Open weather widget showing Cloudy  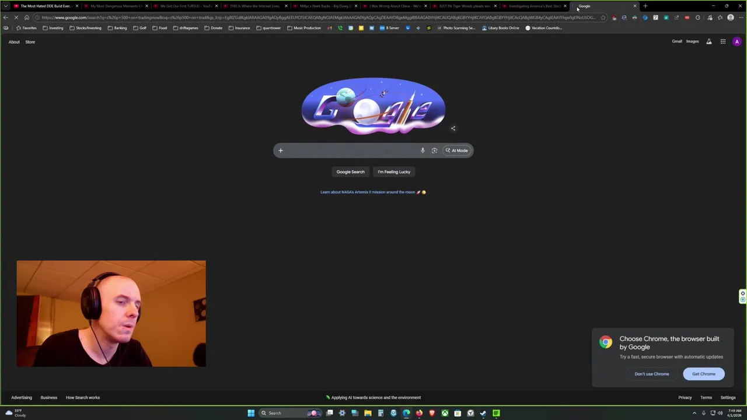coord(16,413)
